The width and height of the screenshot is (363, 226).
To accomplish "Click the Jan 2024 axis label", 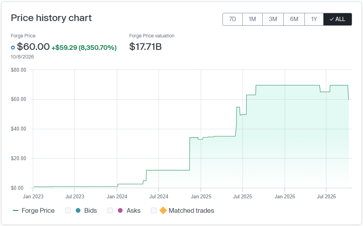I will (x=117, y=197).
